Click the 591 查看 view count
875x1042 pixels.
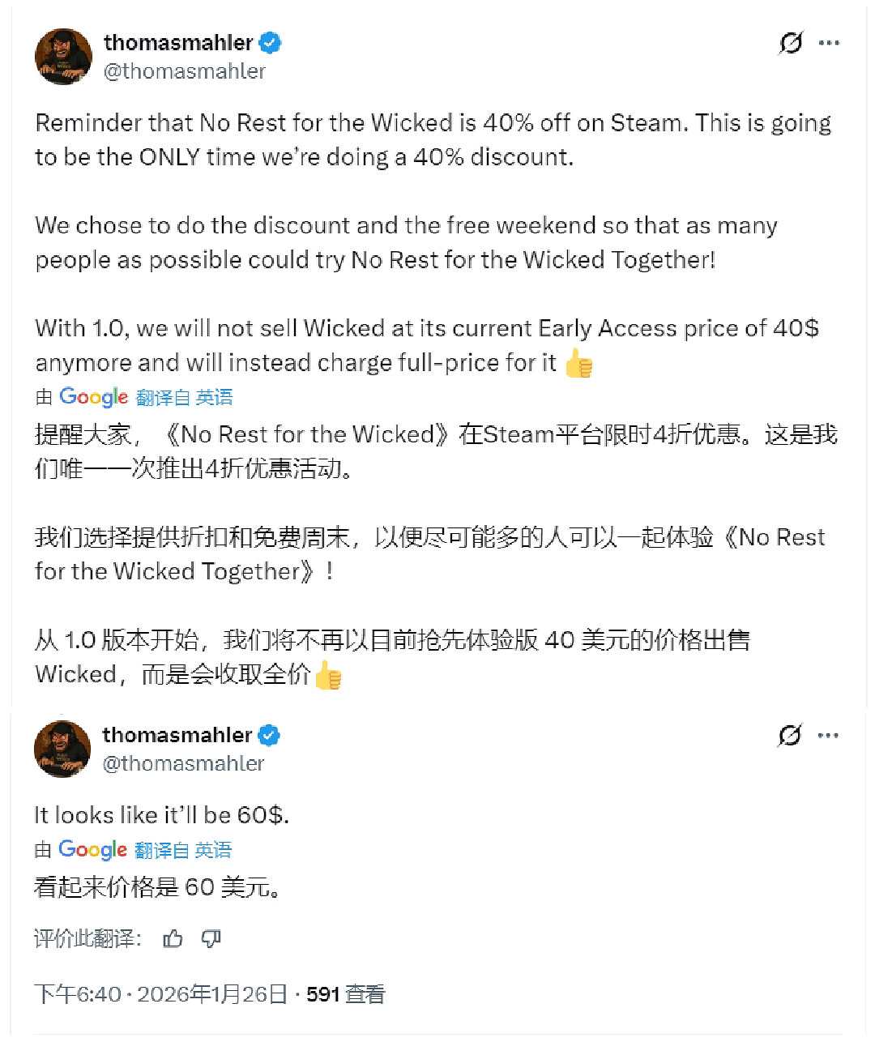click(x=345, y=994)
